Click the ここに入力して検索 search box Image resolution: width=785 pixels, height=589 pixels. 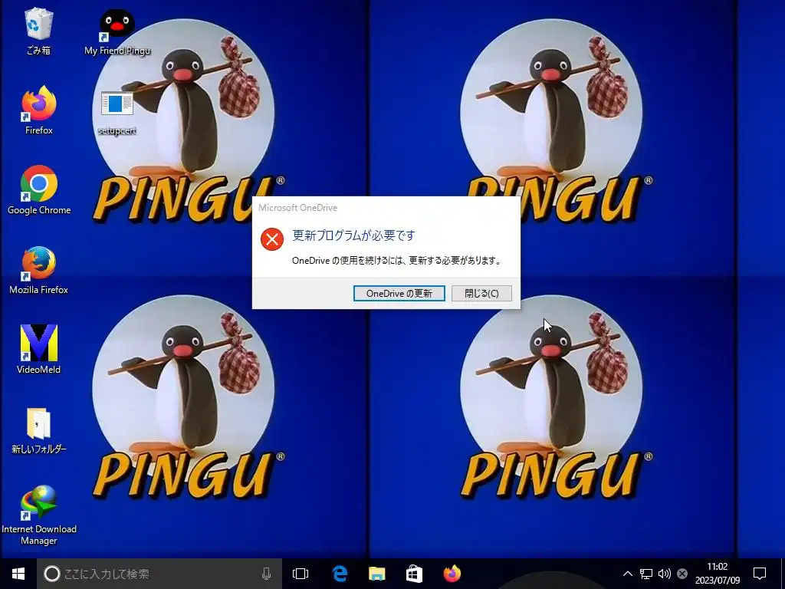[x=159, y=574]
